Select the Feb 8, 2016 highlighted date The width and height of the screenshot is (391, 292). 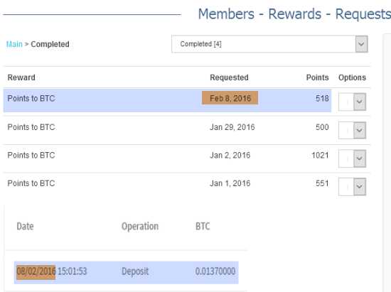pyautogui.click(x=230, y=98)
